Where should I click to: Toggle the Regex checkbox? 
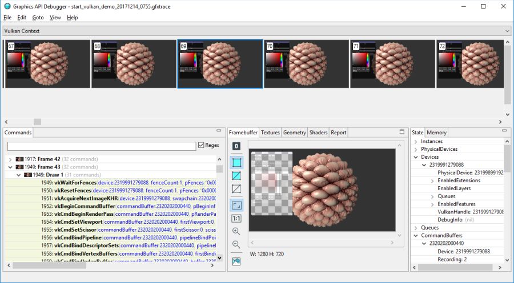point(201,145)
